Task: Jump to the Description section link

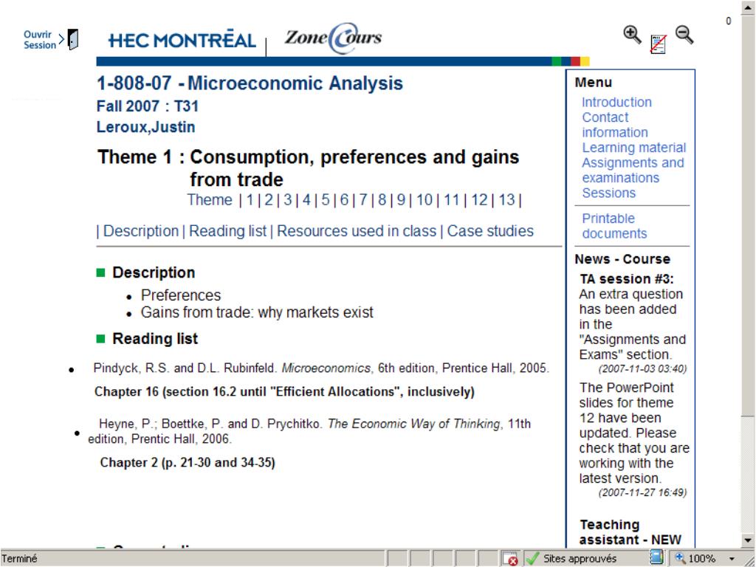Action: point(141,231)
